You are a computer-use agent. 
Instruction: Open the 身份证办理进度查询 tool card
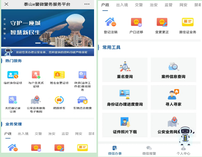125,97
